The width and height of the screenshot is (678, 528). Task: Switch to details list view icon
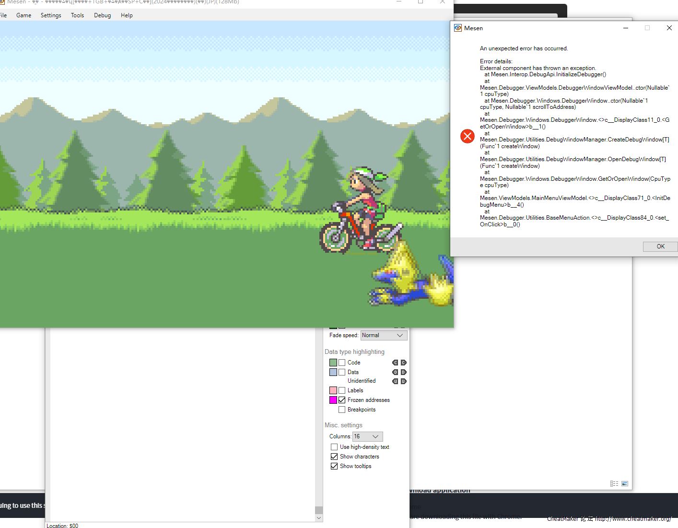click(x=614, y=484)
